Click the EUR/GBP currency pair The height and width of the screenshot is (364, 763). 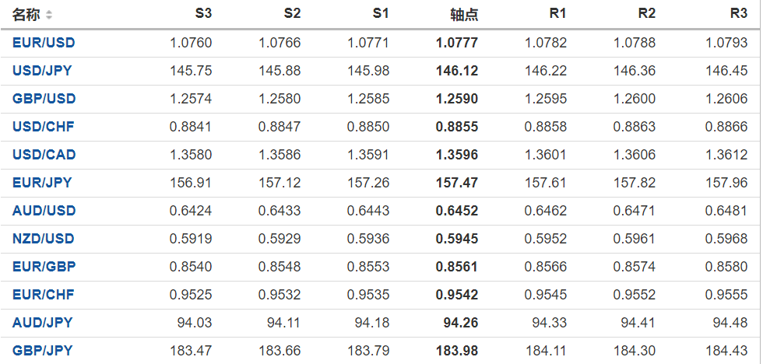tap(44, 267)
